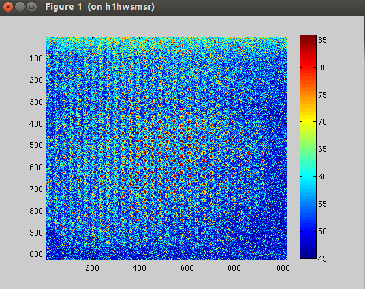Click the y-axis tick label 500
The width and height of the screenshot is (365, 289).
[37, 145]
